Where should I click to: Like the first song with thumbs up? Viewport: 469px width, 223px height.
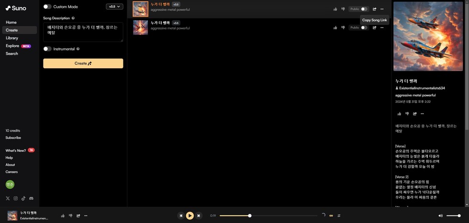point(335,9)
